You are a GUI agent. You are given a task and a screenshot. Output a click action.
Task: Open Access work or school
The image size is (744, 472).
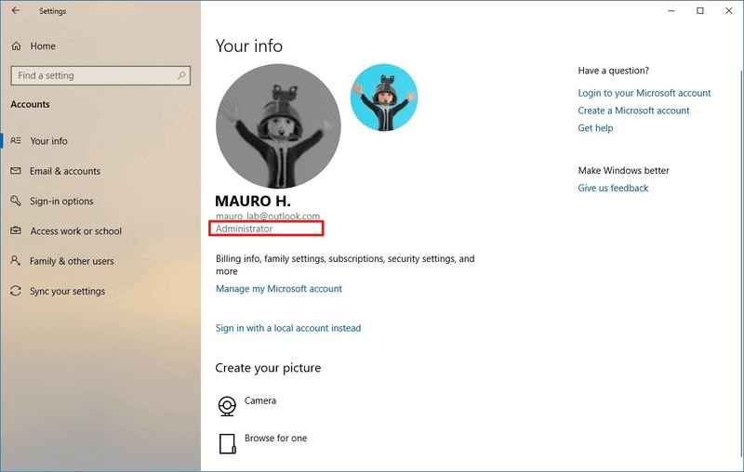76,231
